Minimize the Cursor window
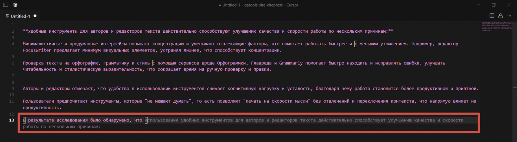Viewport: 517px width, 142px height. coord(478,5)
